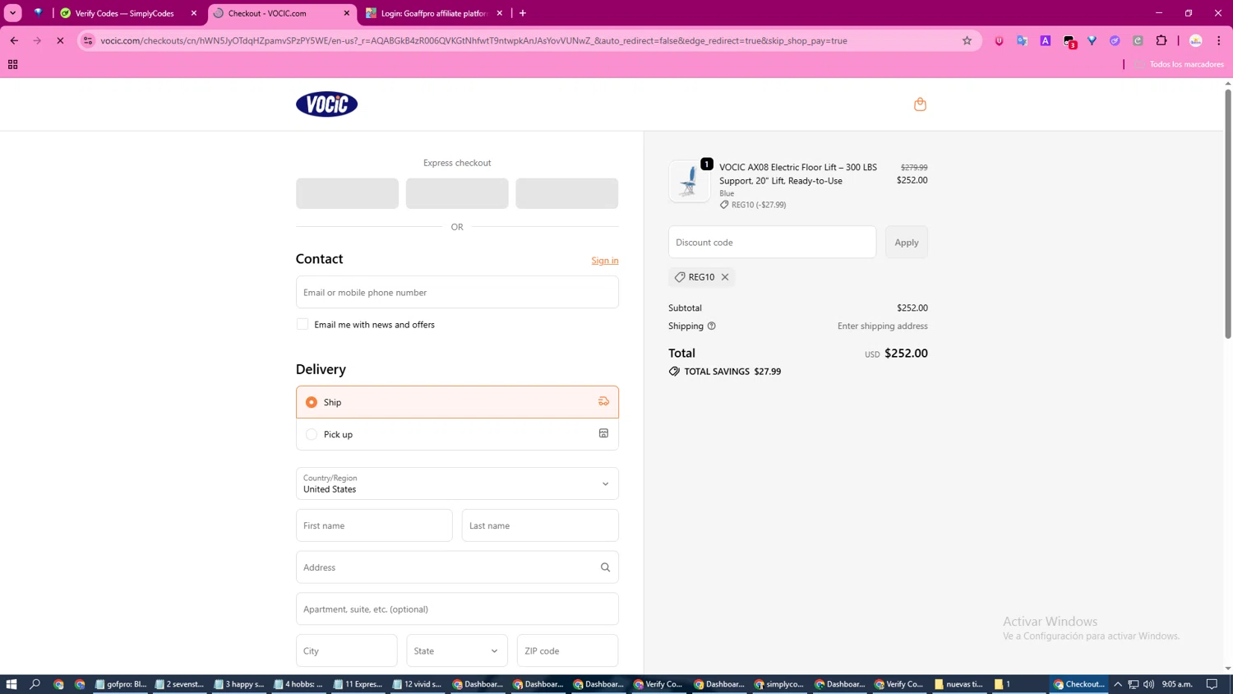This screenshot has height=694, width=1233.
Task: Go back to previous page
Action: point(14,40)
